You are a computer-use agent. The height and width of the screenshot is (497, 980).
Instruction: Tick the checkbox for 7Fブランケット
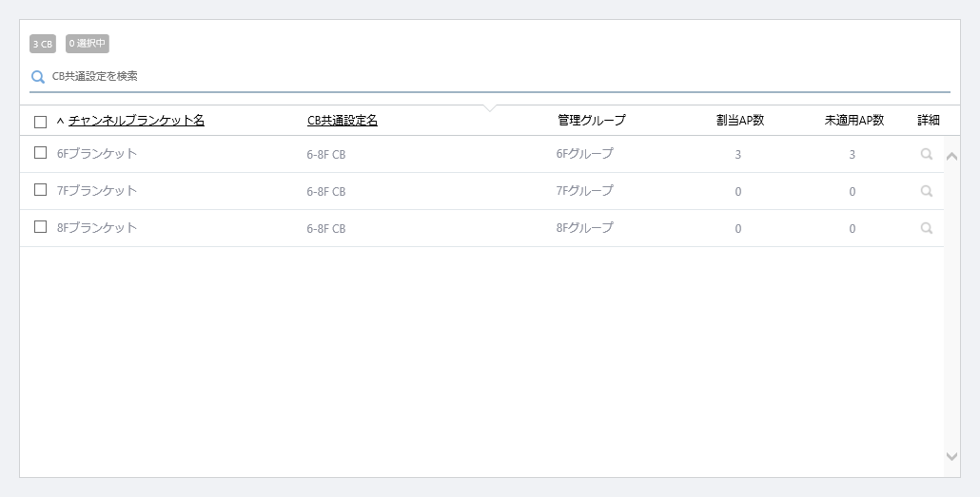pyautogui.click(x=40, y=190)
